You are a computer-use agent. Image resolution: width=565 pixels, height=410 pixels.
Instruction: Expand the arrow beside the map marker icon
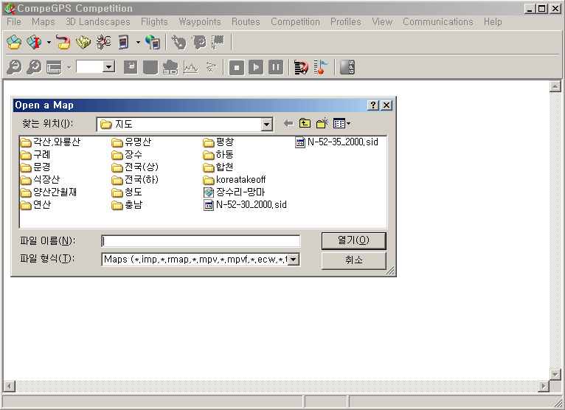tap(49, 42)
